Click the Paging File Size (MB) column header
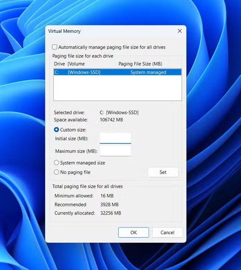This screenshot has width=241, height=270. tap(140, 64)
